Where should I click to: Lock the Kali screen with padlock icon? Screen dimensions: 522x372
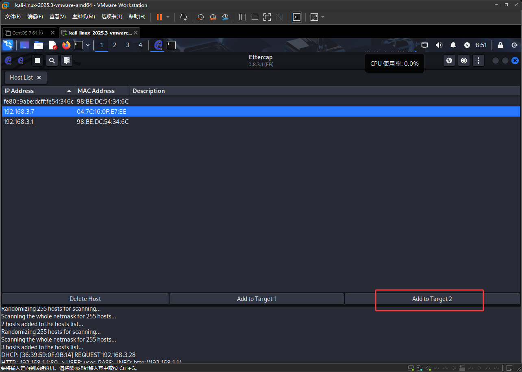point(500,45)
